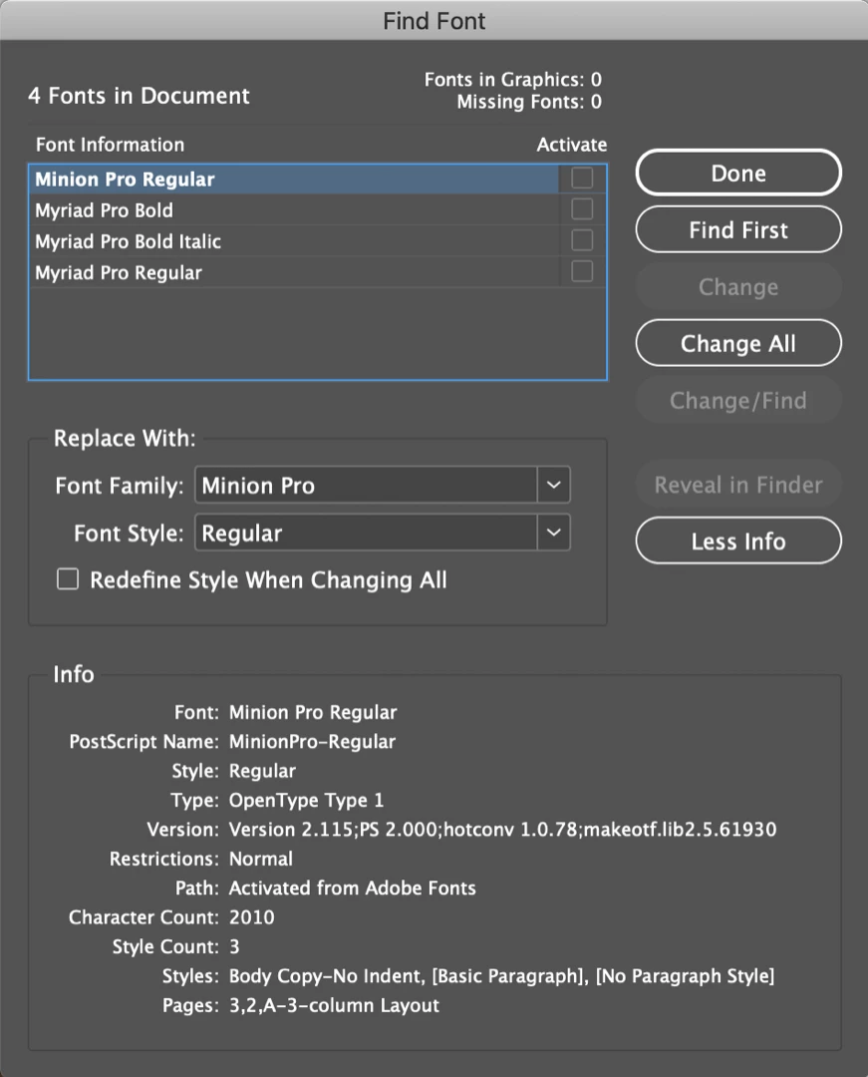This screenshot has width=868, height=1077.
Task: Click the Restrictions value Normal
Action: click(261, 859)
